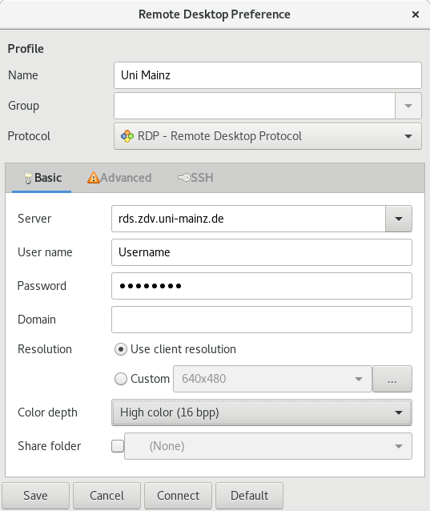The image size is (430, 511).
Task: Expand the Server history dropdown arrow
Action: [x=399, y=219]
